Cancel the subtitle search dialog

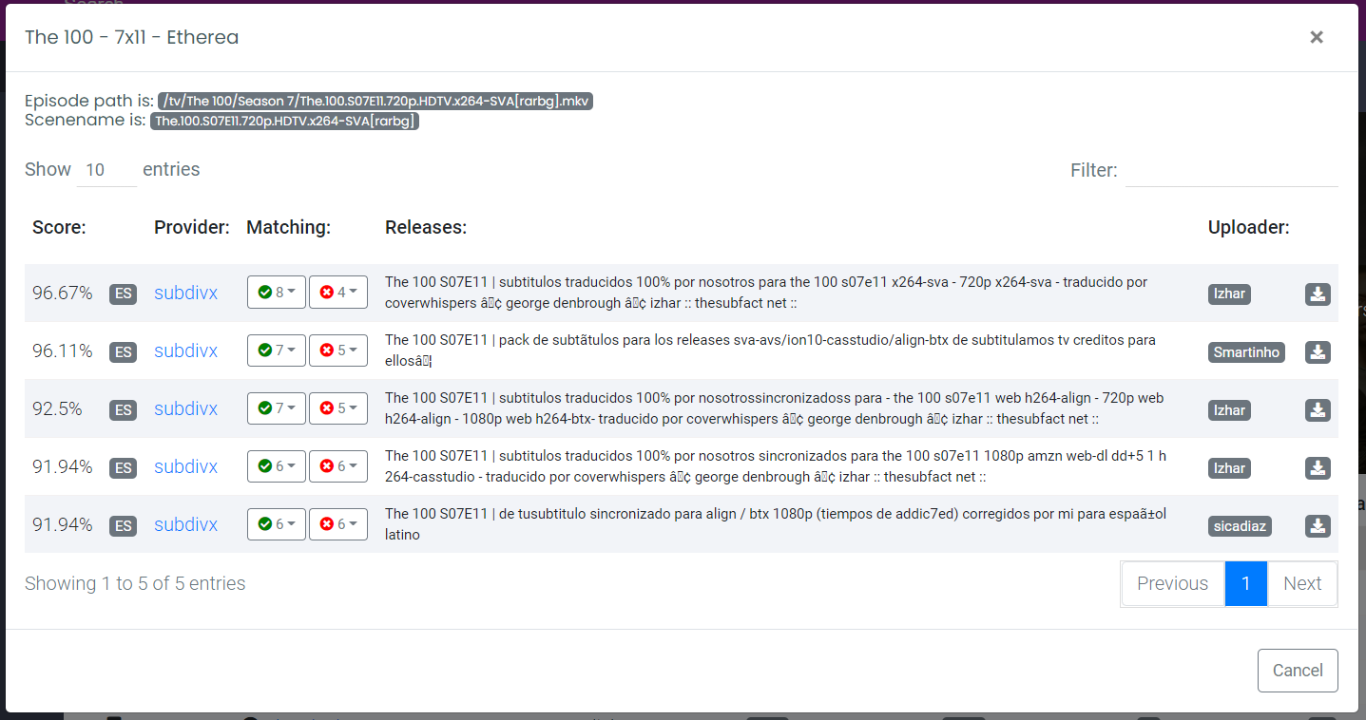tap(1298, 670)
